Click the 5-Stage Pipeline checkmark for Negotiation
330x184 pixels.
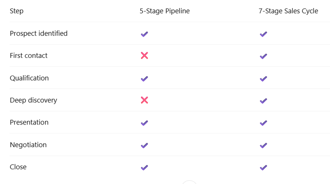144,145
